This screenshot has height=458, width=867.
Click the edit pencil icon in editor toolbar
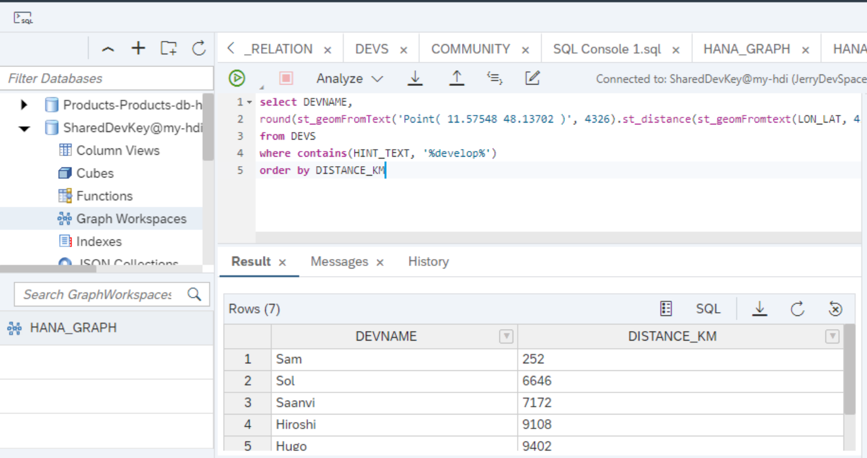coord(533,78)
